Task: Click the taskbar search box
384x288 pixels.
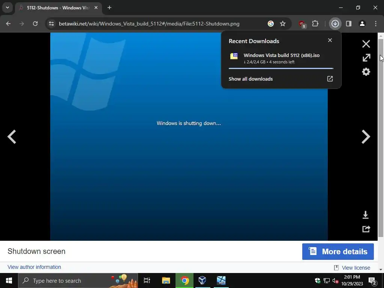Action: 78,280
